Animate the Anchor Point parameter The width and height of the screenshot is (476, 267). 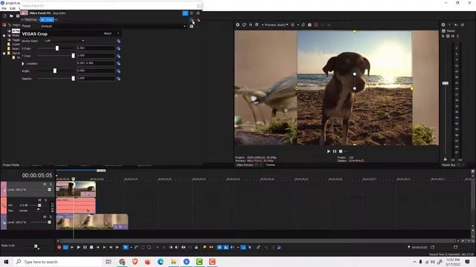click(118, 41)
